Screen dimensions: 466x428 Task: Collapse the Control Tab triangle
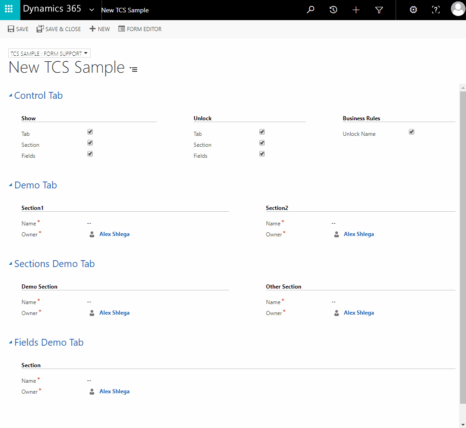[11, 96]
